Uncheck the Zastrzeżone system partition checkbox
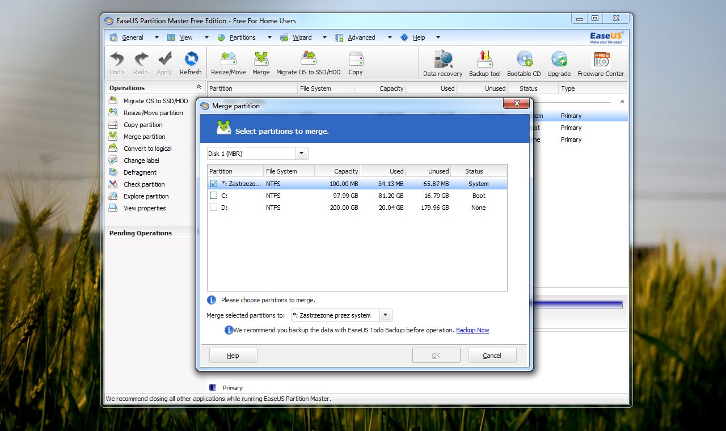Screen dimensions: 726x431 click(214, 184)
